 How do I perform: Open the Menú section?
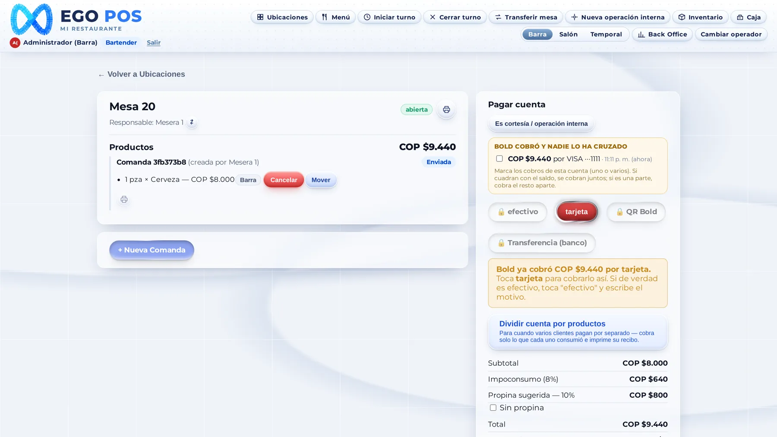coord(335,17)
